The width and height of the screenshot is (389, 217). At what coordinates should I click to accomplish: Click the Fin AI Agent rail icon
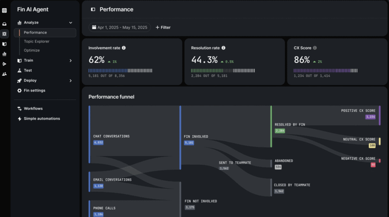click(4, 34)
